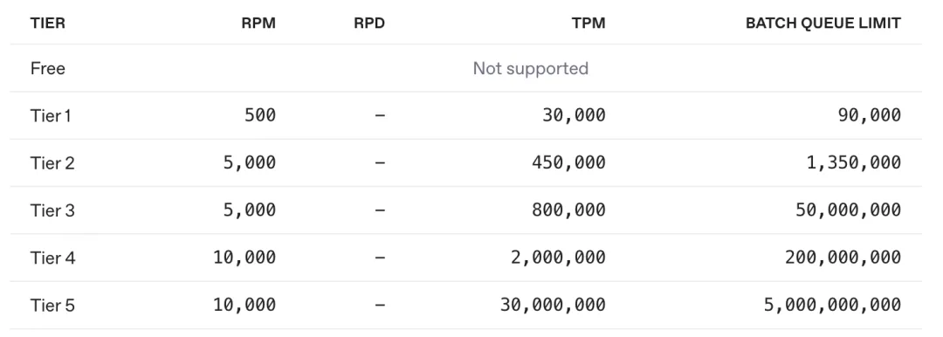The width and height of the screenshot is (943, 337).
Task: Click Tier 5 TPM value 30,000,000
Action: [x=554, y=305]
